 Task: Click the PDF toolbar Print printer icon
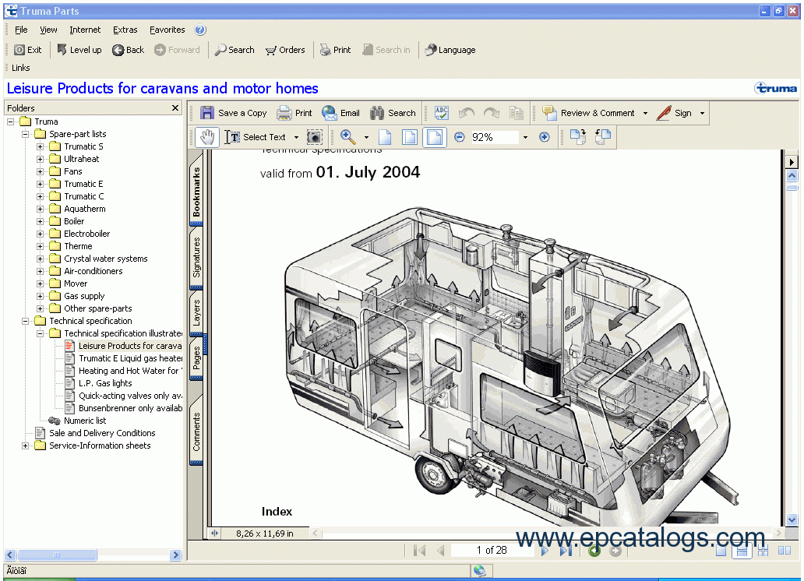click(284, 113)
